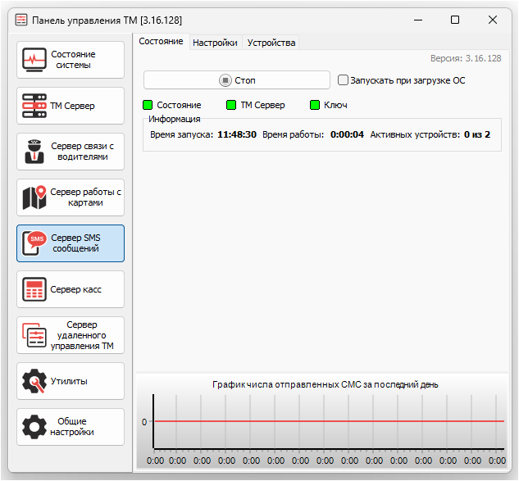Click the 0 label on the chart Y axis
Image resolution: width=519 pixels, height=481 pixels.
point(144,422)
